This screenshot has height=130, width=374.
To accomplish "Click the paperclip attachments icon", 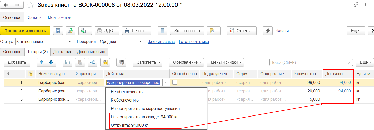I will pos(268,31).
